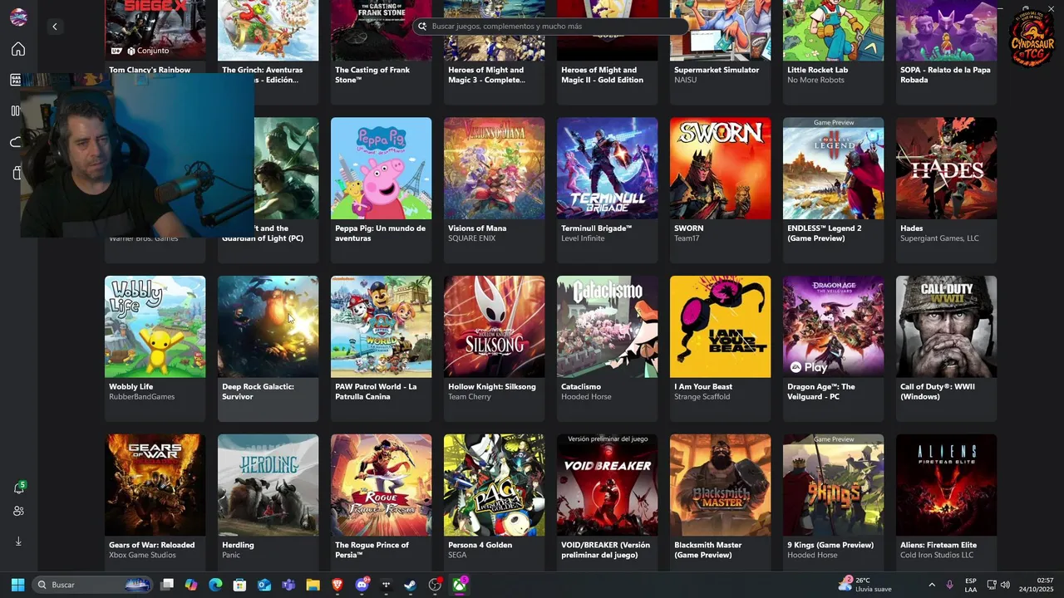Image resolution: width=1064 pixels, height=598 pixels.
Task: Switch to the Xbox app taskbar icon
Action: pos(459,585)
